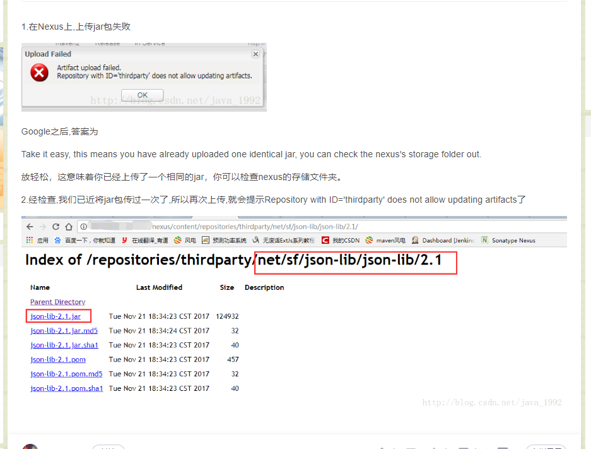This screenshot has height=449, width=591.
Task: Reload the Nexus repository page
Action: (x=56, y=226)
